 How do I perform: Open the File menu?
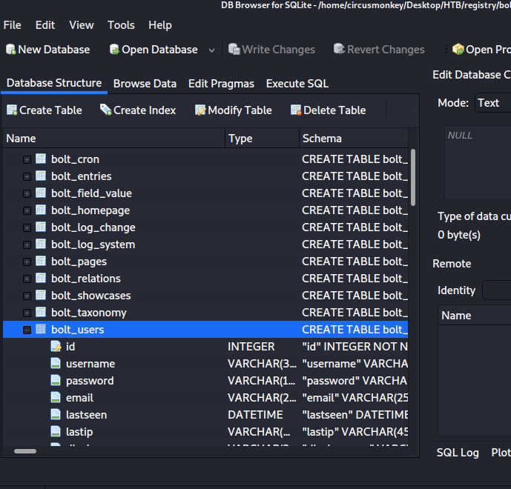(x=13, y=25)
